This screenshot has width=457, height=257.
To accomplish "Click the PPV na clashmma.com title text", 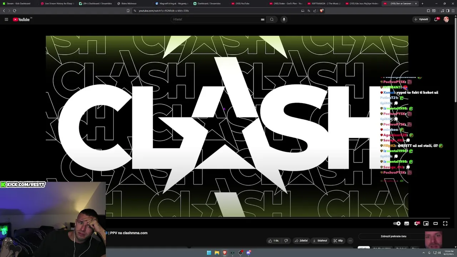I will 129,233.
